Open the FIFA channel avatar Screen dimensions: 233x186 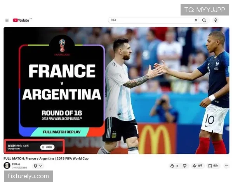click(7, 165)
